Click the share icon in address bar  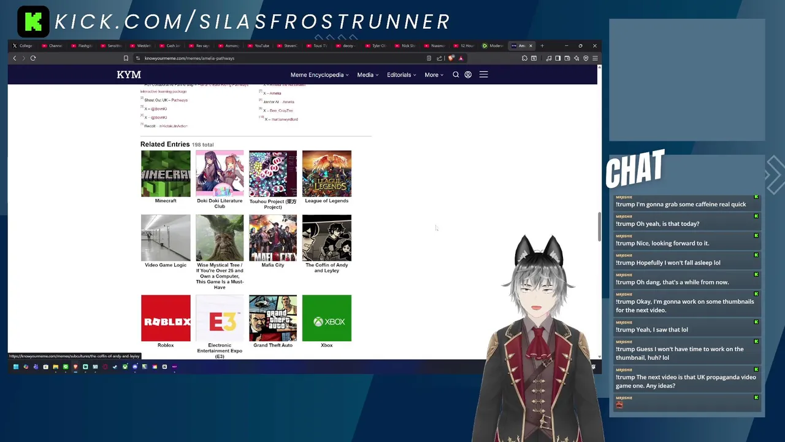[x=439, y=58]
